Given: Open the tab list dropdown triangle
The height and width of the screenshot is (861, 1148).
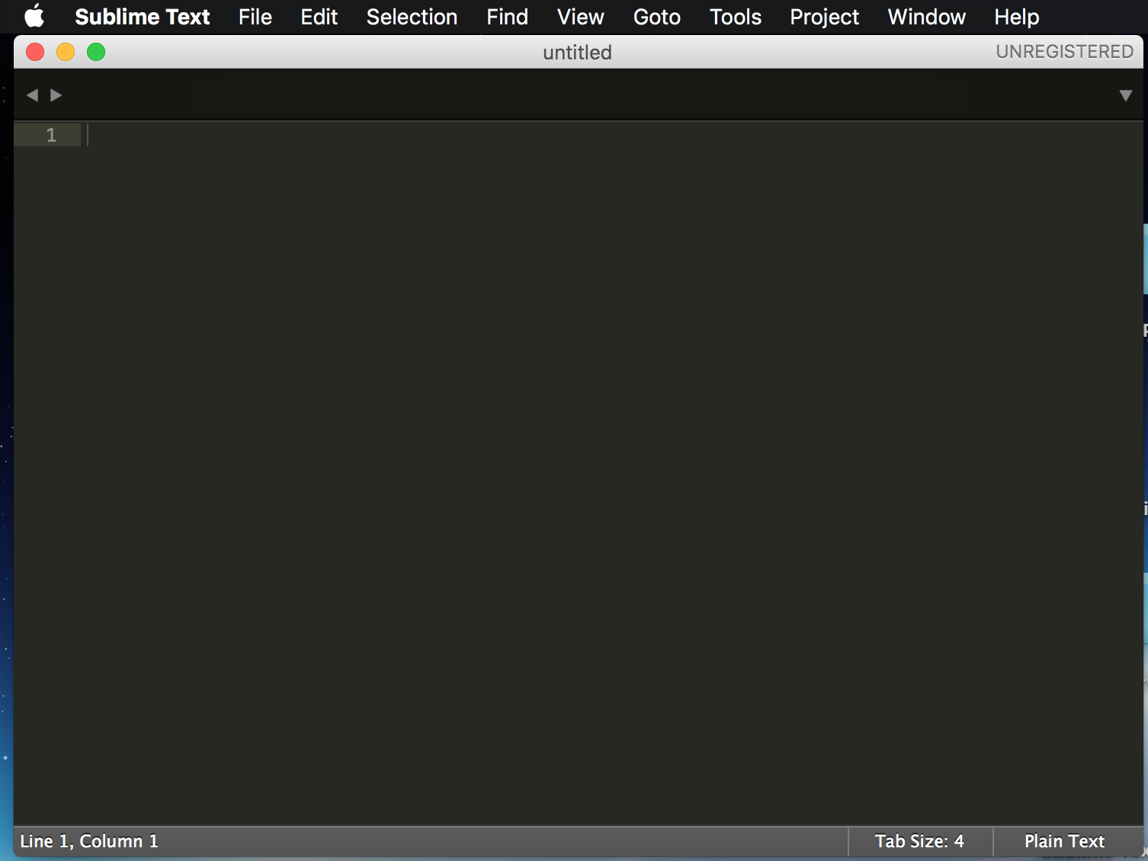Looking at the screenshot, I should pos(1126,95).
